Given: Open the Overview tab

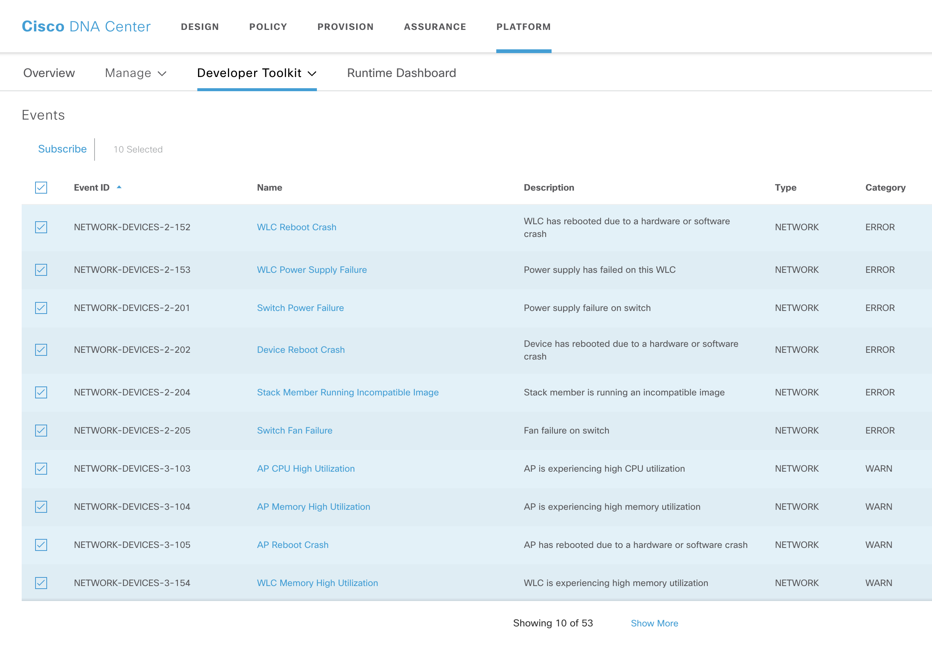Looking at the screenshot, I should (x=49, y=73).
